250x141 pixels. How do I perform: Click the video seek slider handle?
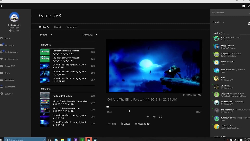pyautogui.click(x=108, y=107)
